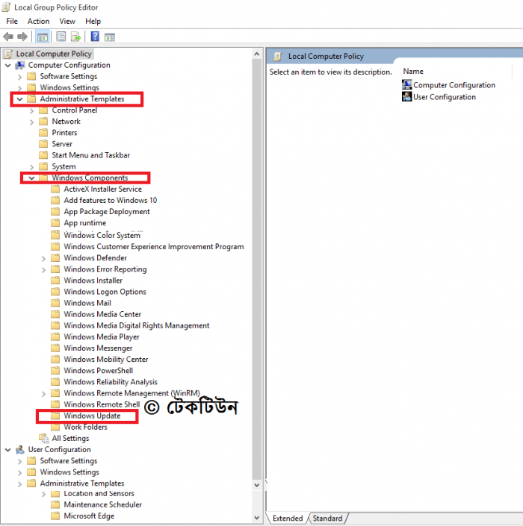Select Windows Remote Shell folder
This screenshot has height=526, width=523.
pos(102,404)
